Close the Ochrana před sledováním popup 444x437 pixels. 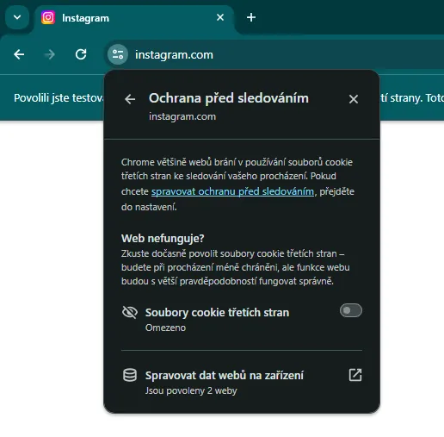point(354,99)
